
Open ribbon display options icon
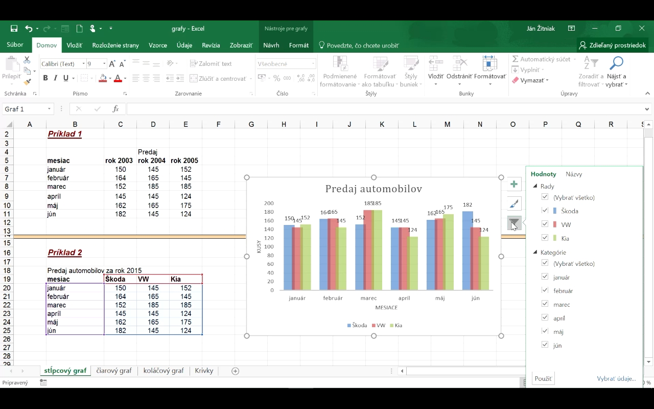point(571,29)
